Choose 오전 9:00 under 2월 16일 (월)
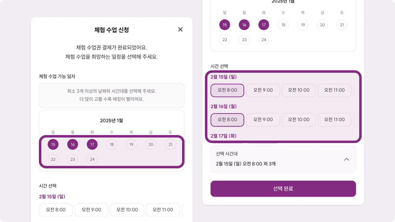This screenshot has height=222, width=395. click(263, 120)
